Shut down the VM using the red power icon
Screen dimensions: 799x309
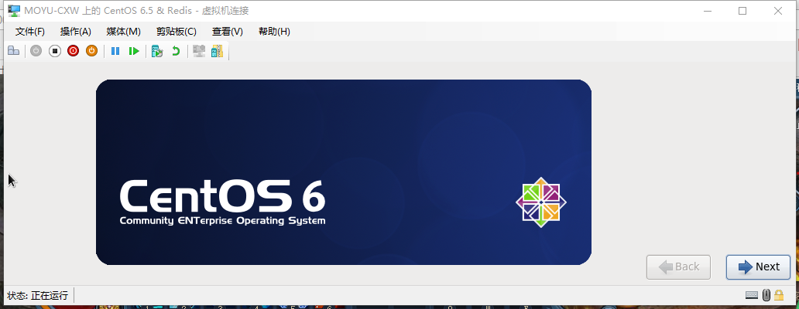73,51
